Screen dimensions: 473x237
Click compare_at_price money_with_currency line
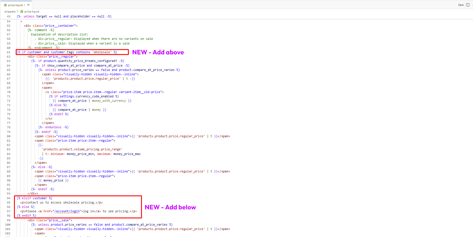coord(92,101)
